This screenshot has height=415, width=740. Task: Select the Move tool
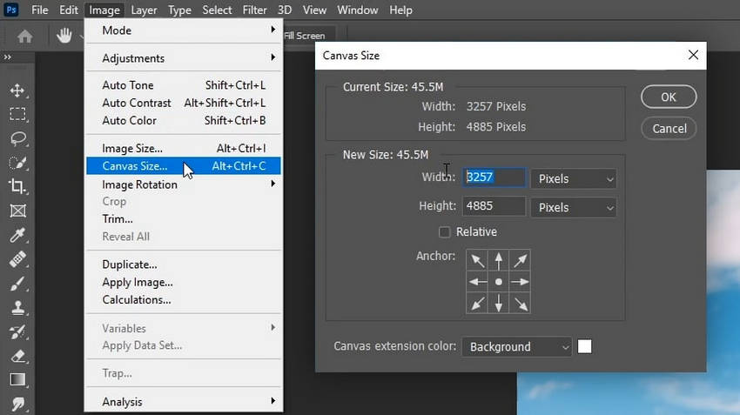(x=17, y=90)
